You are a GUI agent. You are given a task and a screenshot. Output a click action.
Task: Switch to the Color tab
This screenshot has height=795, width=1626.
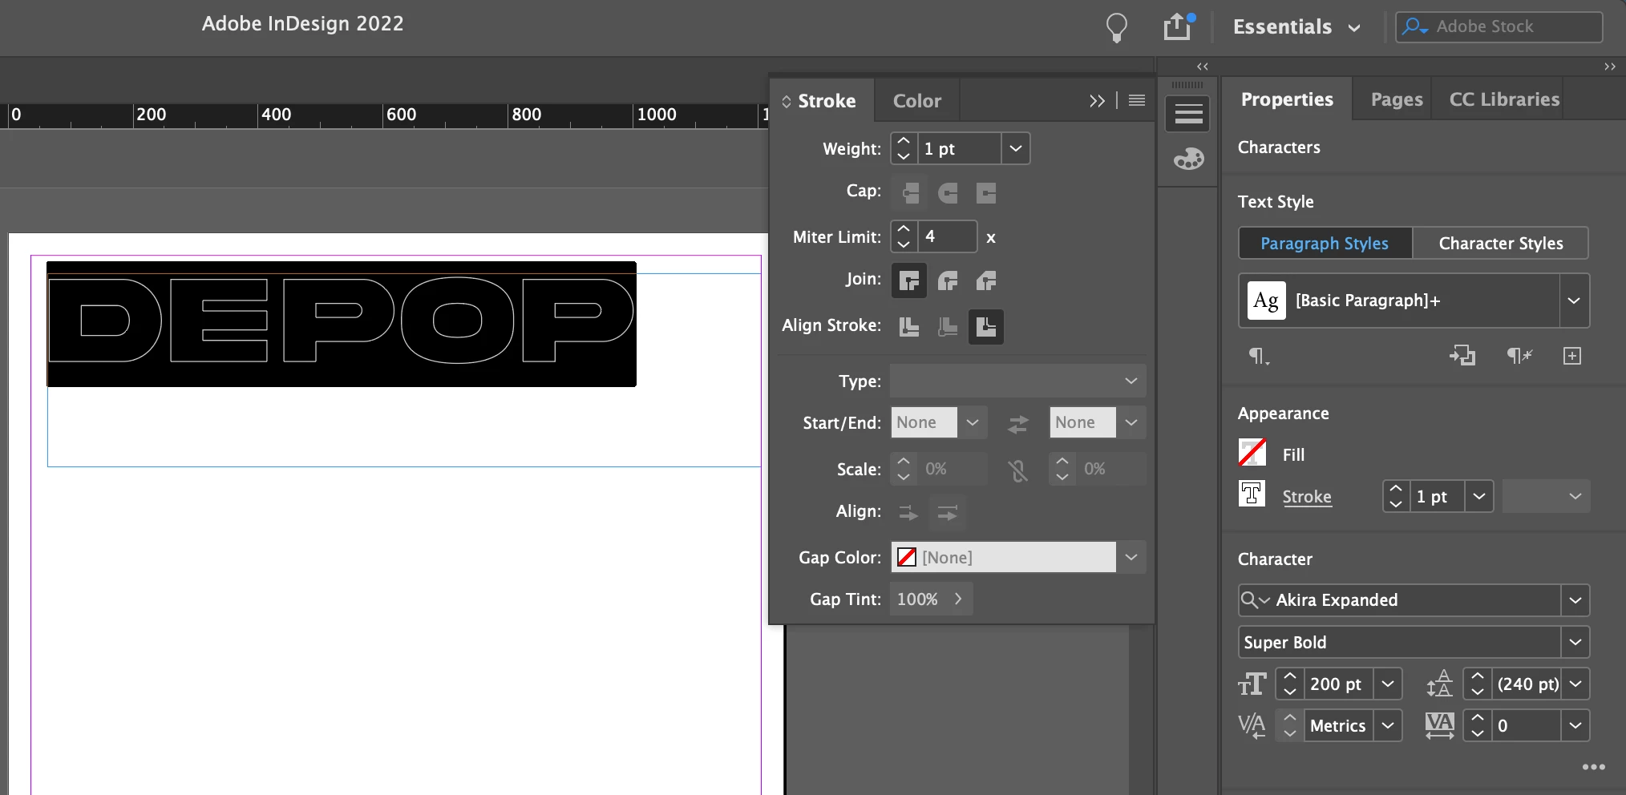click(917, 101)
